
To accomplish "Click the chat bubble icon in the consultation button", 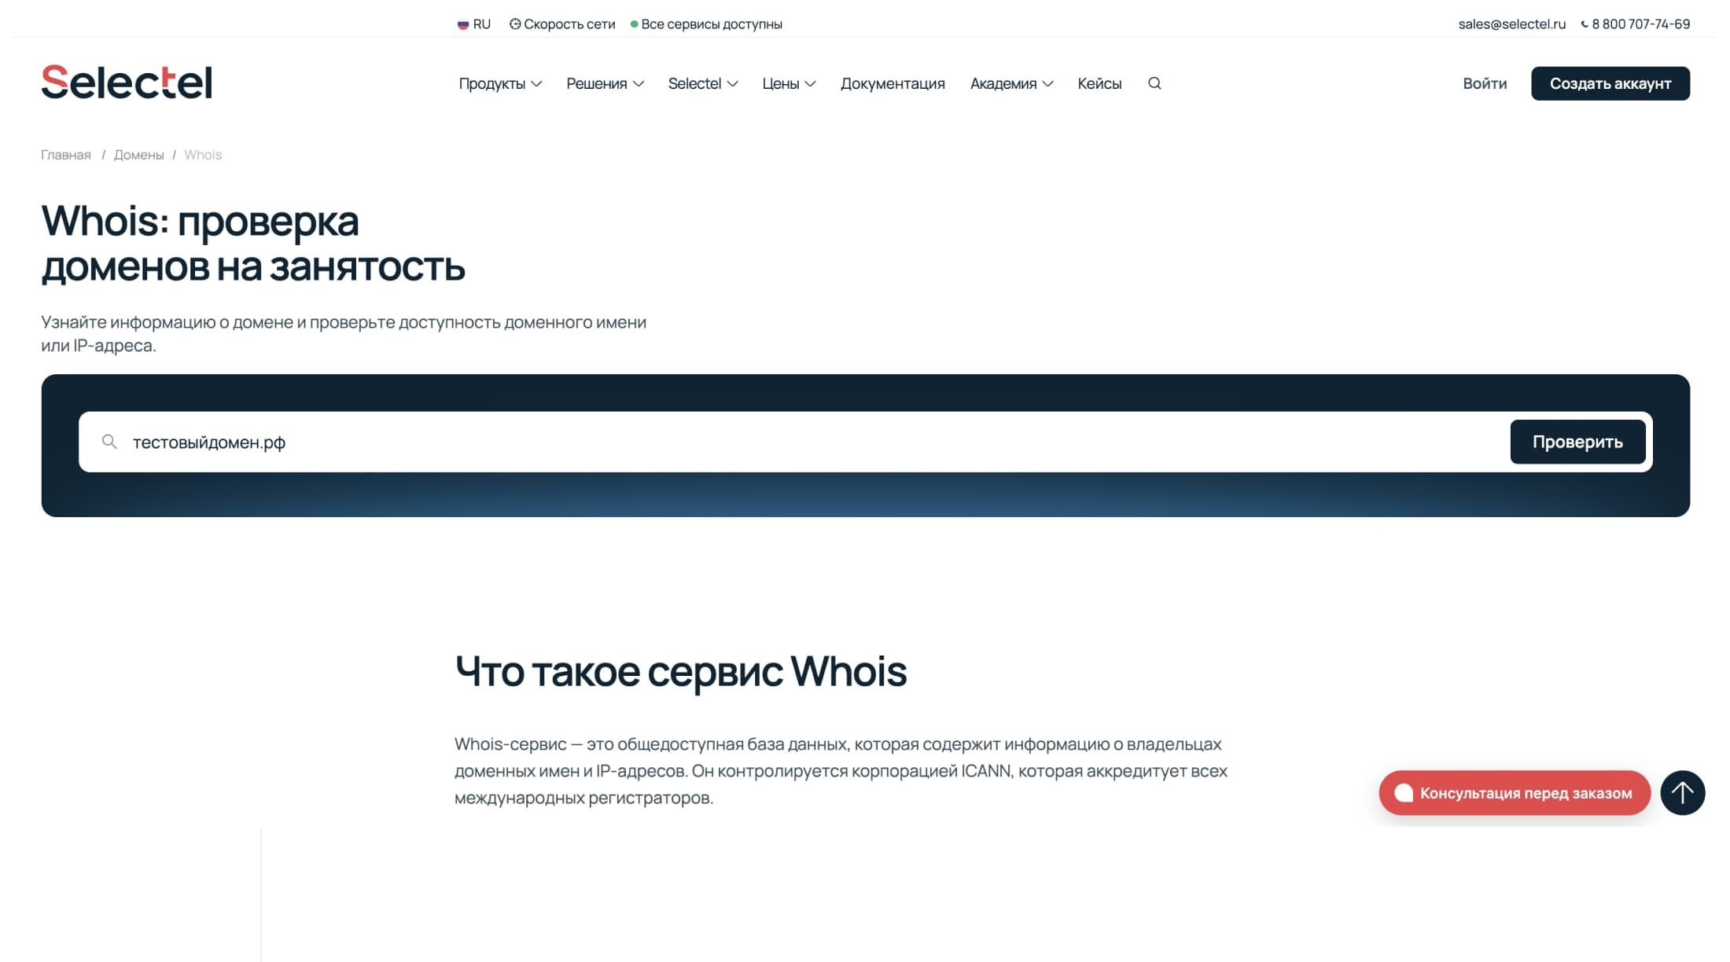I will 1404,793.
